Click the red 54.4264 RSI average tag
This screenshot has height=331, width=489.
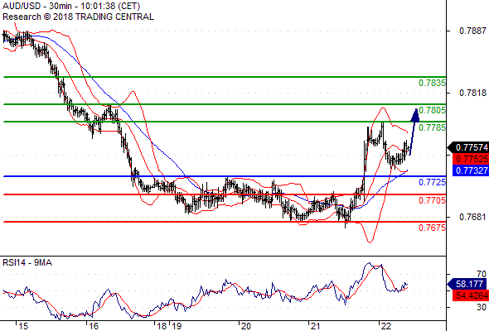[471, 295]
